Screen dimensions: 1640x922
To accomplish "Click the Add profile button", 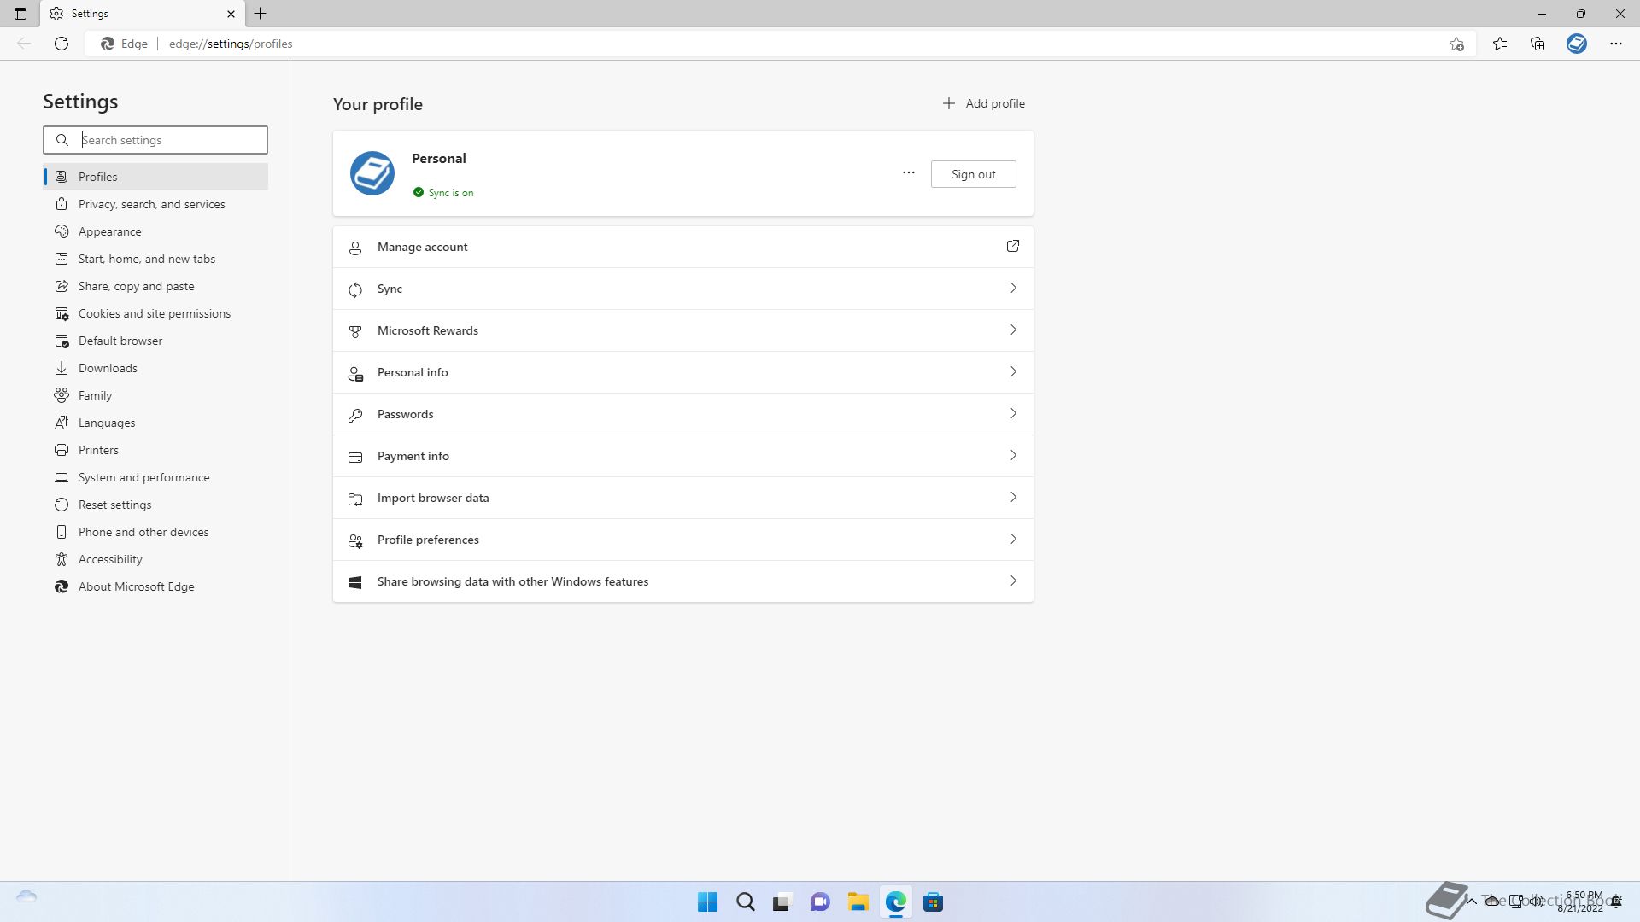I will tap(983, 103).
